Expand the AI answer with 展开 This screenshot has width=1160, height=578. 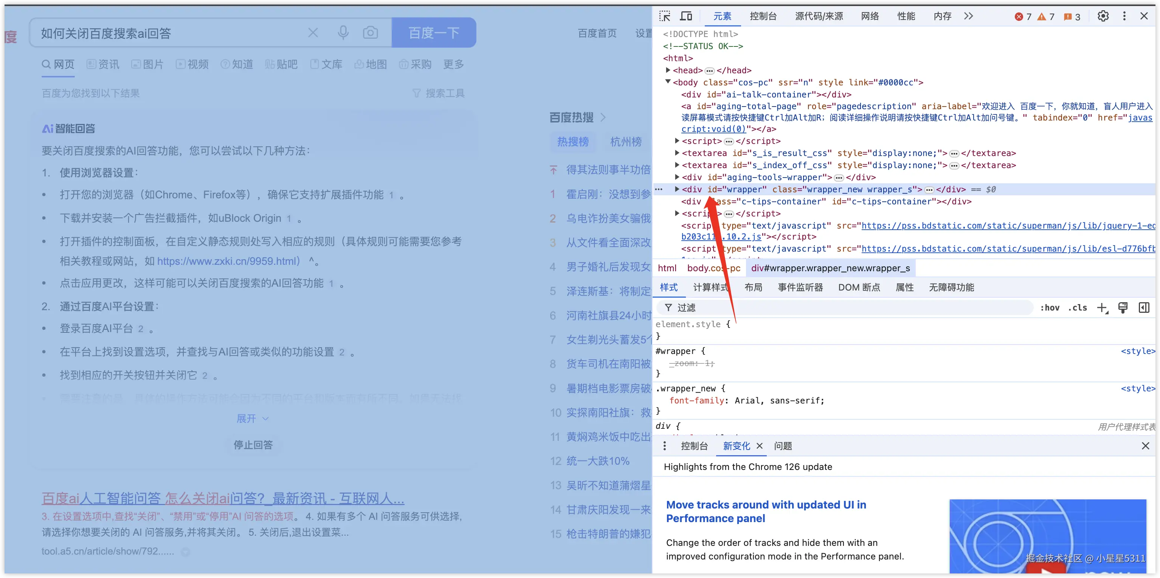[253, 419]
